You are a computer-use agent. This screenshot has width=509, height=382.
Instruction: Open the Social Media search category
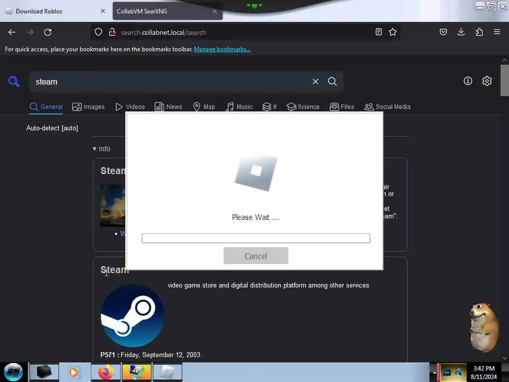(387, 107)
